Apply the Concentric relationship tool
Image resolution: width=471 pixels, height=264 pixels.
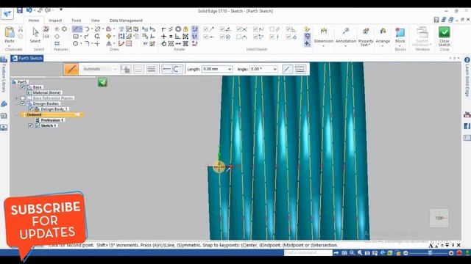178,29
